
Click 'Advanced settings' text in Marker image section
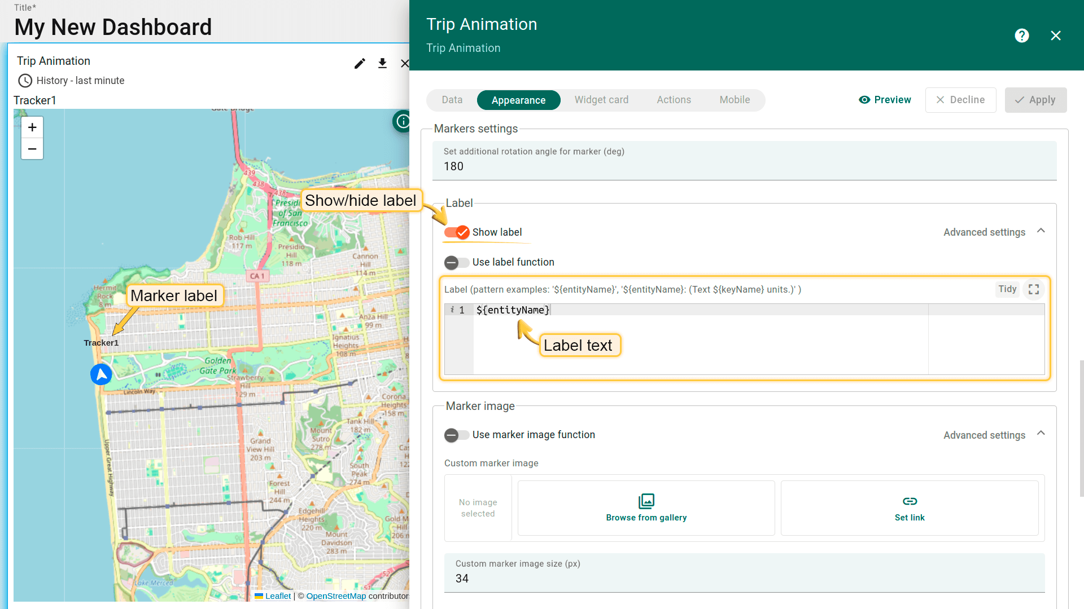[984, 435]
